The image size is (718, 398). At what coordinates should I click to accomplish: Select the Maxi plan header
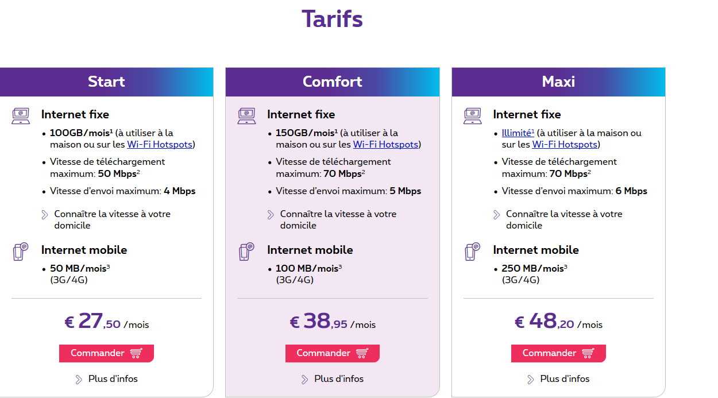click(558, 82)
